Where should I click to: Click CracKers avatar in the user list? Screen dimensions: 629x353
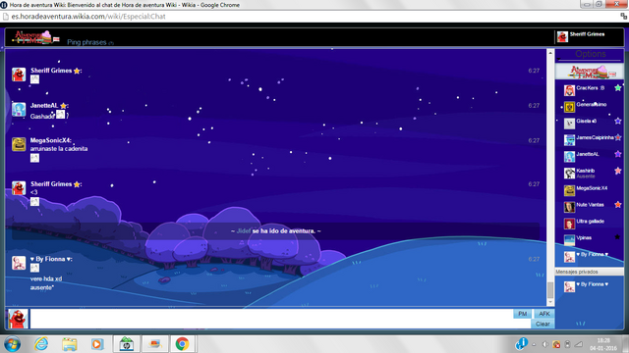coord(569,90)
